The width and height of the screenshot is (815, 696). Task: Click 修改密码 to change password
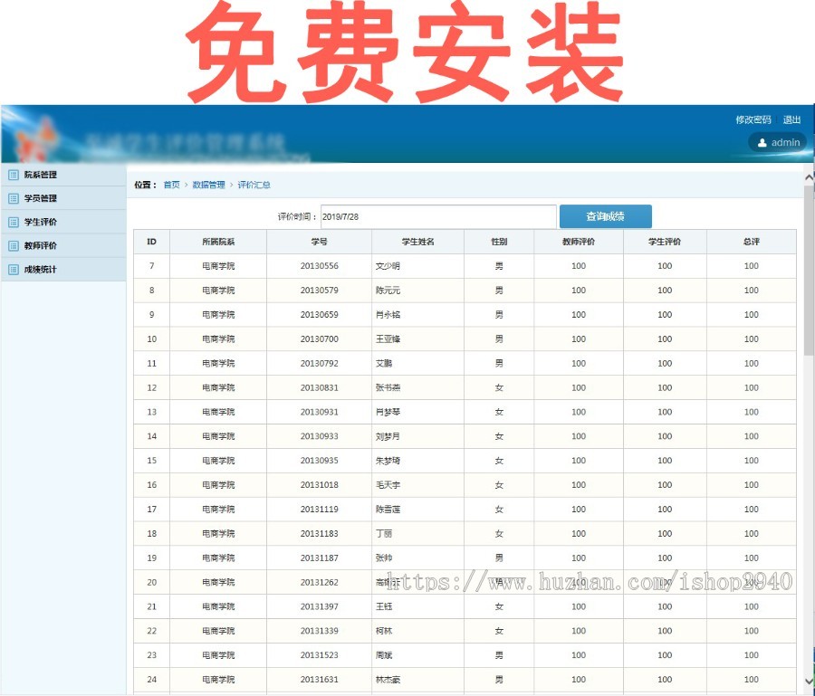[x=750, y=119]
